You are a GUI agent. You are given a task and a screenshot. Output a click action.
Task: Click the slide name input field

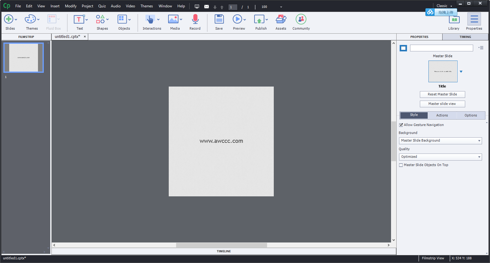442,48
